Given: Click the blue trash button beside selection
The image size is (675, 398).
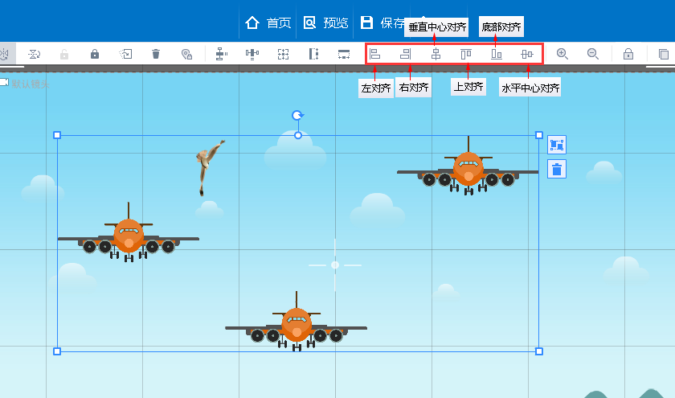Looking at the screenshot, I should tap(557, 169).
